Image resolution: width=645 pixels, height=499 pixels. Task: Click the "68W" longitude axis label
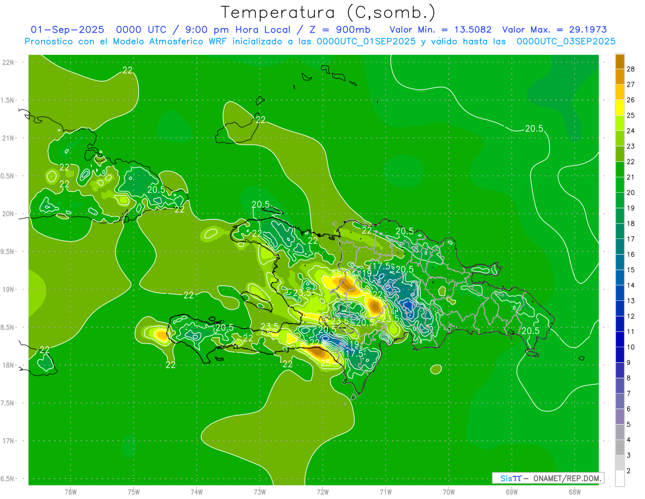(x=575, y=492)
